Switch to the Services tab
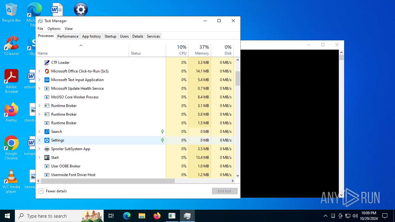The width and height of the screenshot is (395, 222). [153, 36]
